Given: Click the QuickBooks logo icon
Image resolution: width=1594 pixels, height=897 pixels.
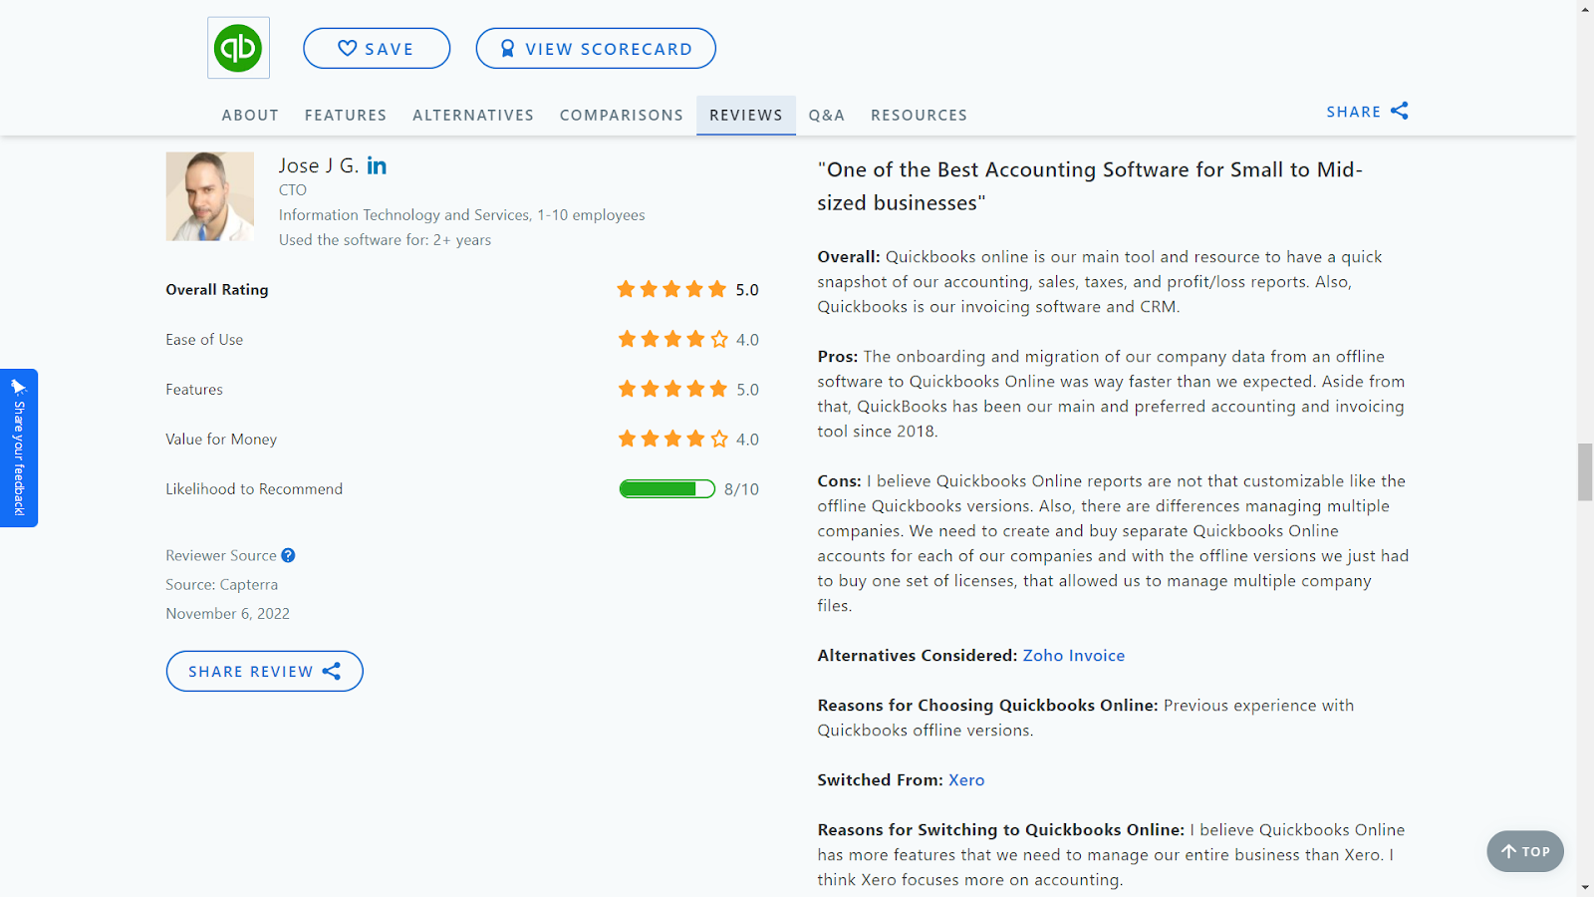Looking at the screenshot, I should (x=238, y=48).
